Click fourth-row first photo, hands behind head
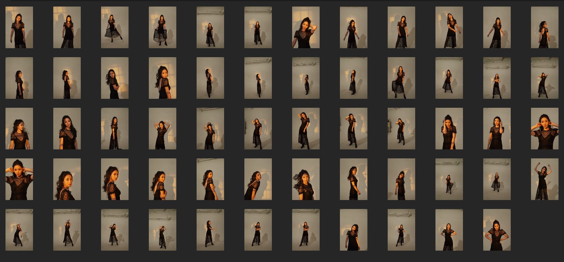Viewport: 564px width, 262px height. coord(19,179)
